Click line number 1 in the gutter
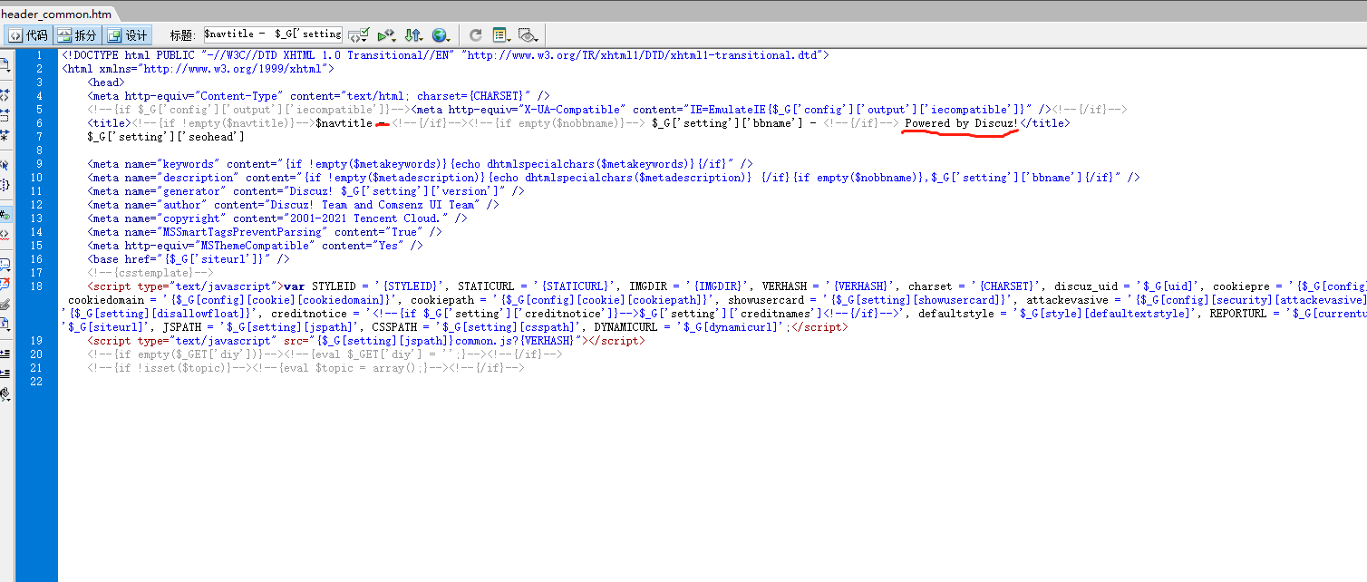This screenshot has height=582, width=1367. [x=39, y=55]
